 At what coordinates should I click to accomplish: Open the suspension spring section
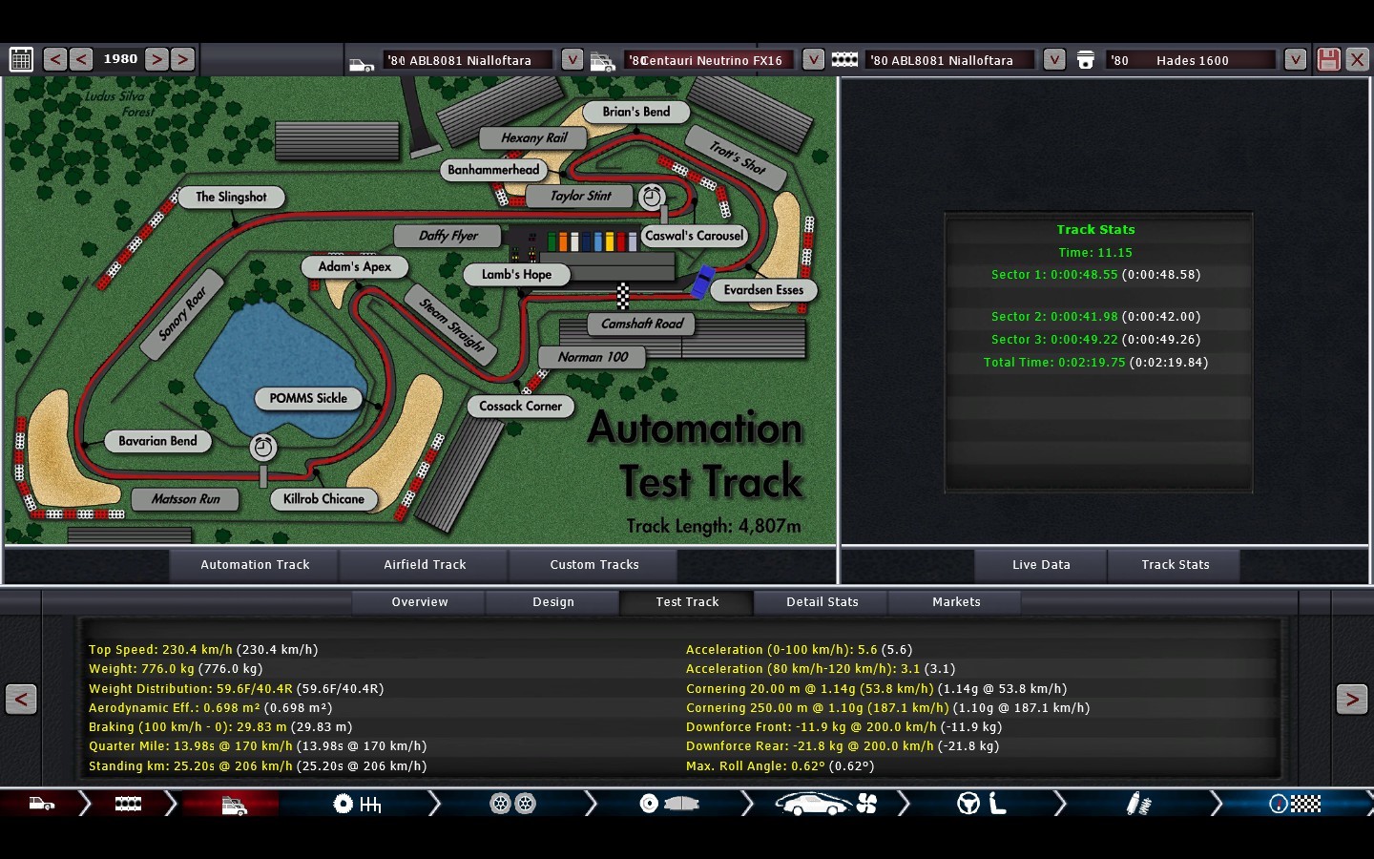[x=1138, y=805]
